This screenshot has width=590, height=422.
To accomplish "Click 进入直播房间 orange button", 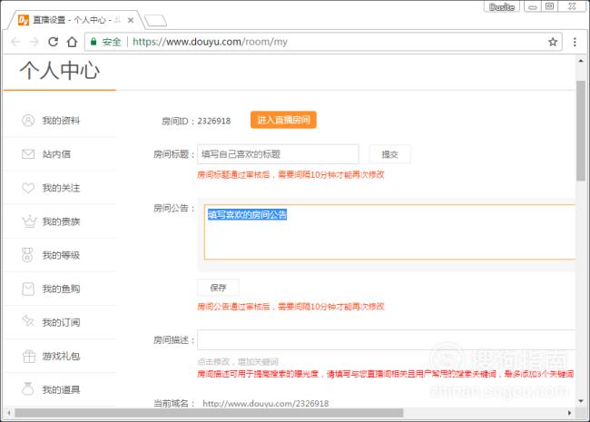I will click(283, 120).
